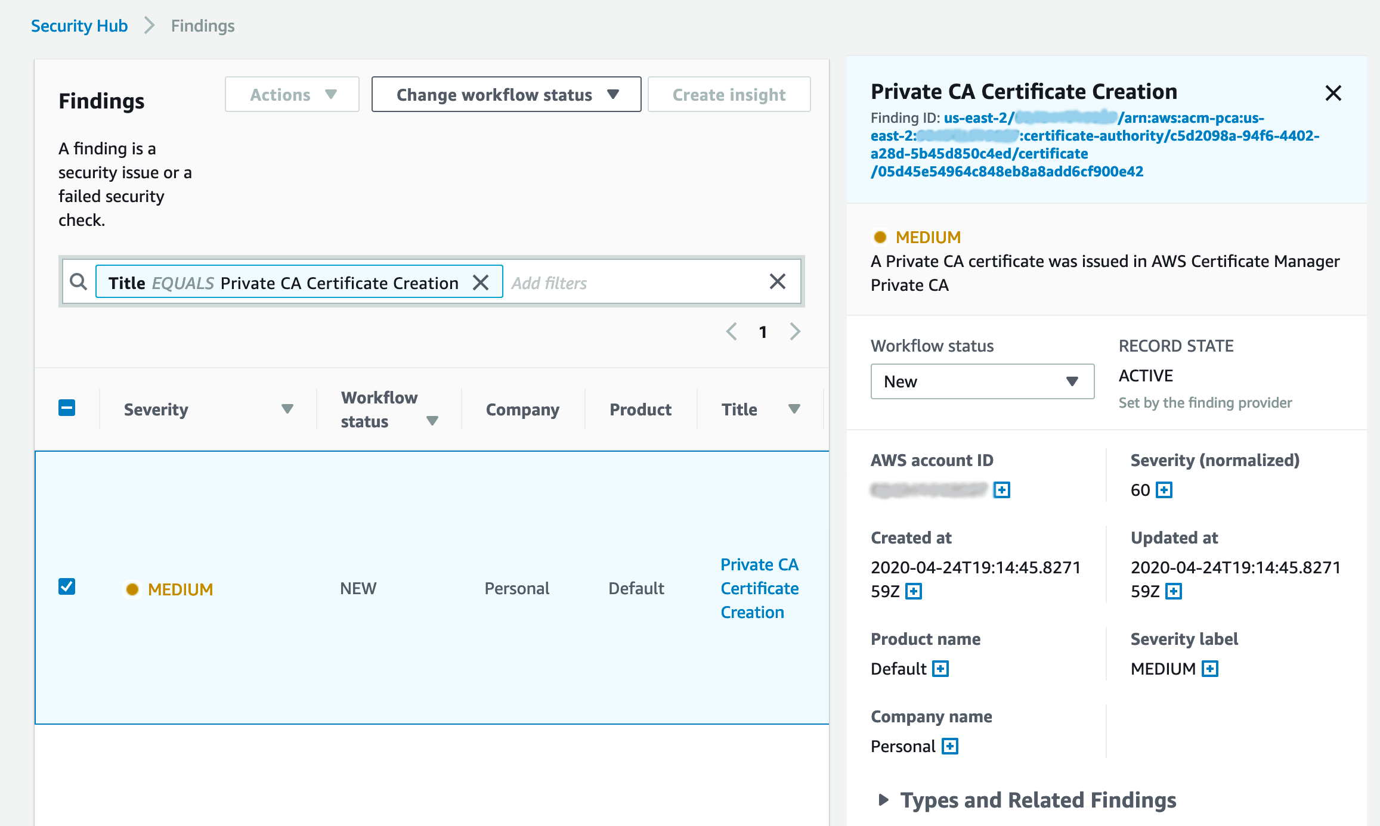Click the Add filters input field
1380x826 pixels.
click(596, 282)
